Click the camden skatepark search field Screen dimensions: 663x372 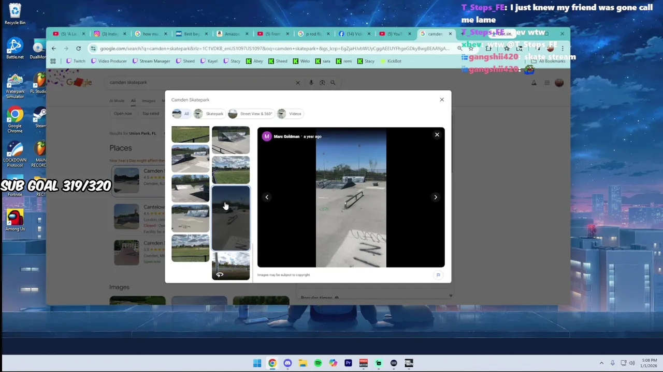[199, 83]
